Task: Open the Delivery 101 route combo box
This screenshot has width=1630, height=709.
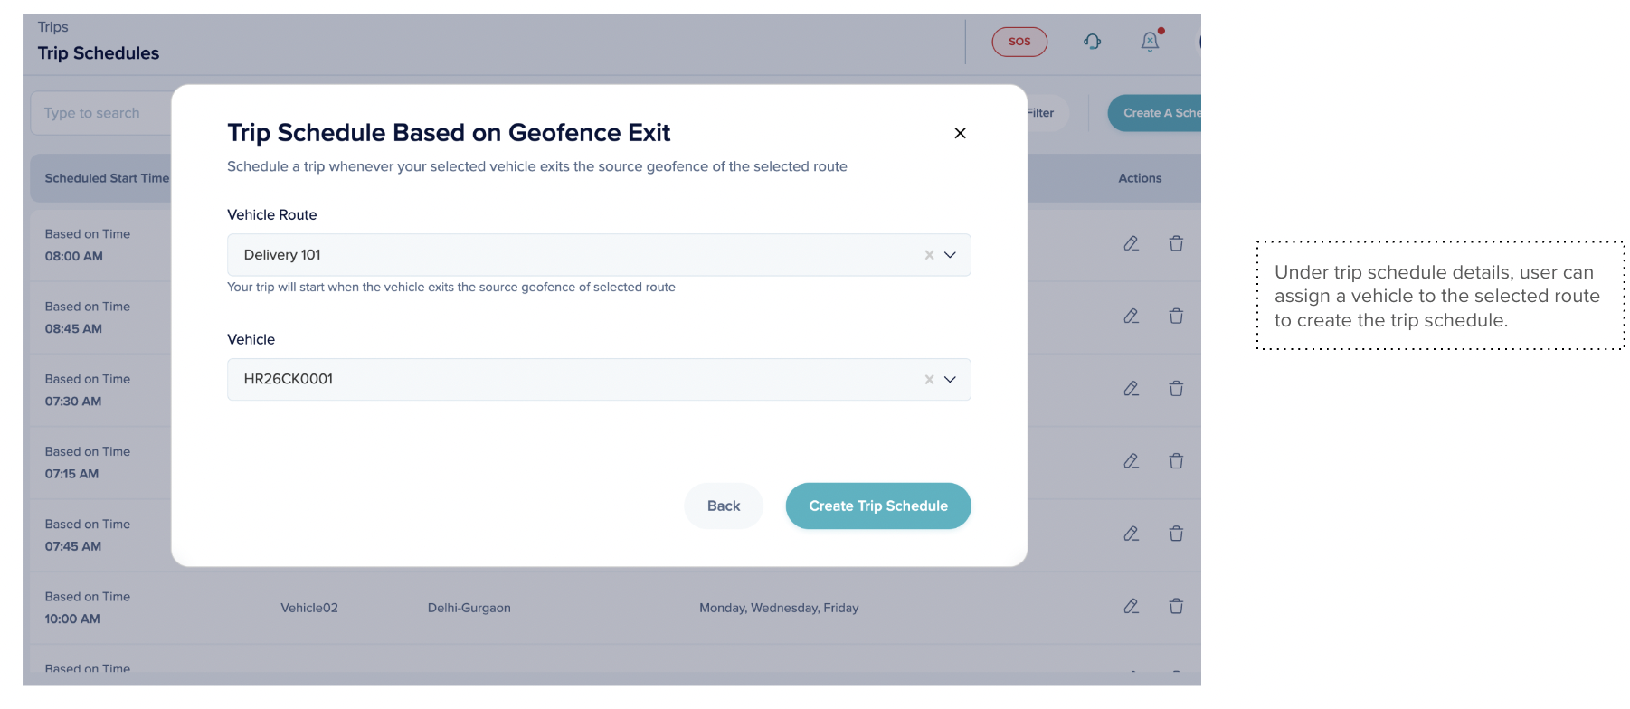Action: [x=570, y=255]
